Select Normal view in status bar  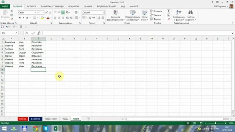pos(188,123)
